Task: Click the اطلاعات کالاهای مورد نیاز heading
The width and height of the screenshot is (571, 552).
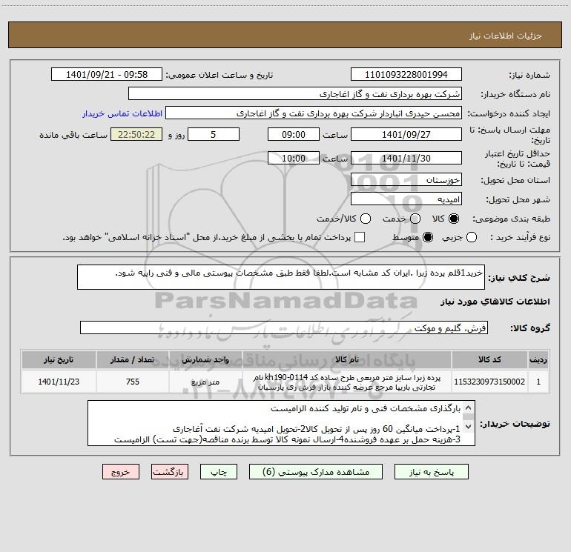Action: [x=495, y=302]
